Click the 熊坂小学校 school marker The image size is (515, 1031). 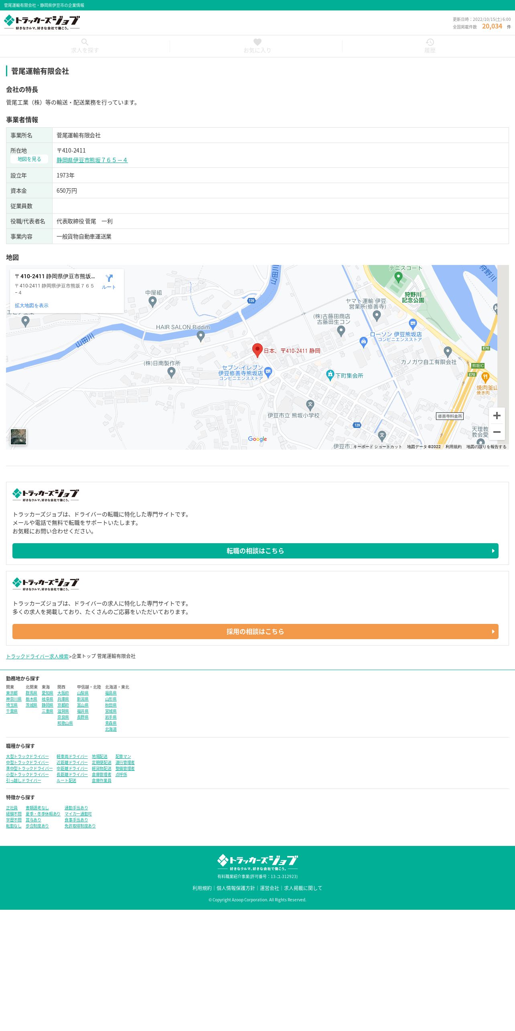[x=310, y=405]
